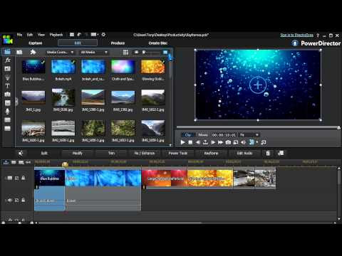Open the Fit zoom dropdown in preview

click(x=249, y=135)
